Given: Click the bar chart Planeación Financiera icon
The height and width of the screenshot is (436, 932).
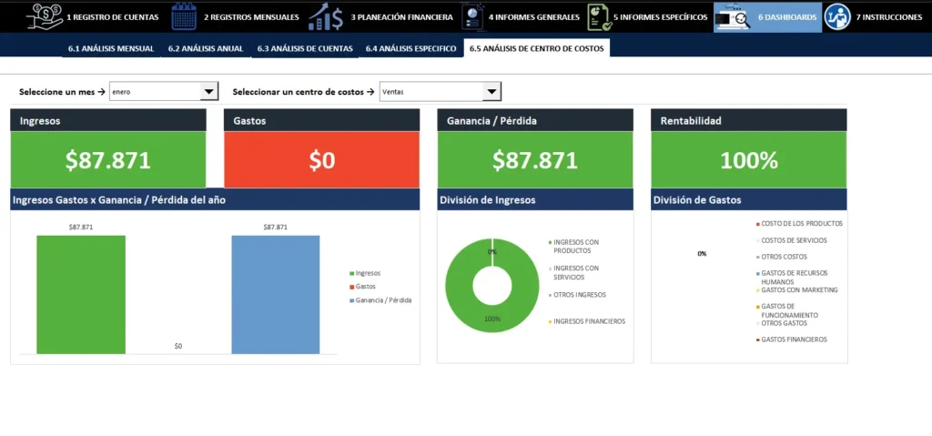Looking at the screenshot, I should coord(326,16).
